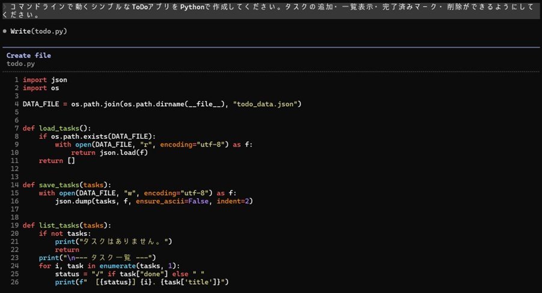Image resolution: width=542 pixels, height=293 pixels.
Task: Click the Japanese prompt text about ToDo app
Action: 271,11
